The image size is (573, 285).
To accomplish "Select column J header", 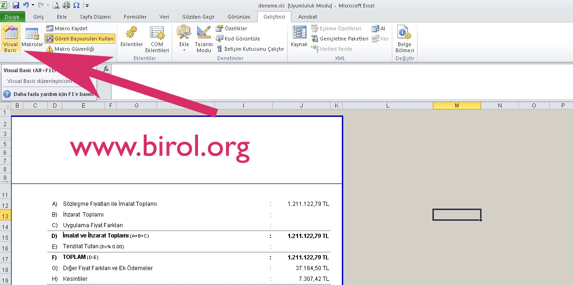I will (302, 106).
